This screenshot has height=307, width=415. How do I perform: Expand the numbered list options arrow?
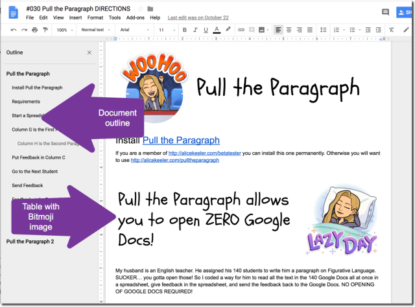coord(344,30)
